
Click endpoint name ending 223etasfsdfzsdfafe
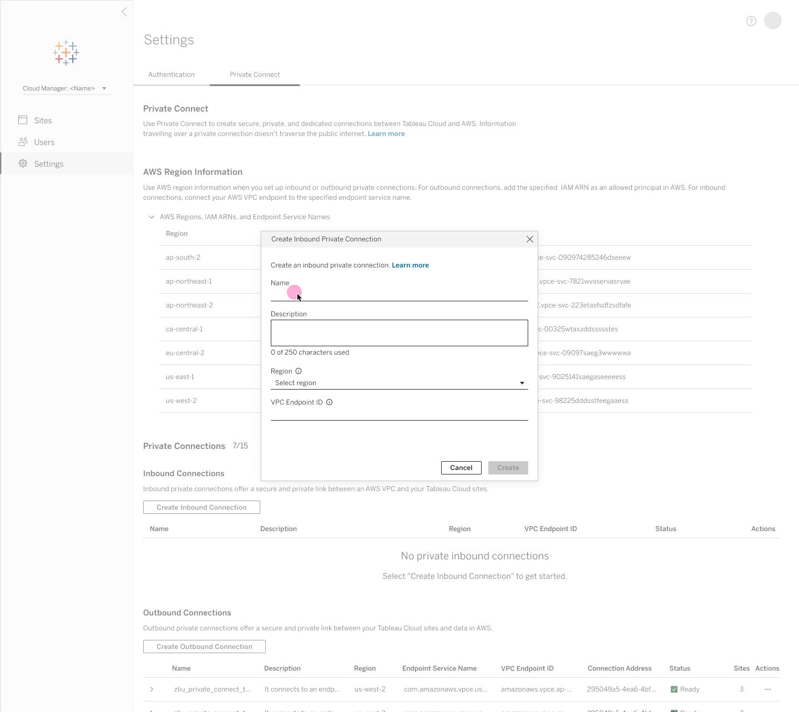click(x=585, y=305)
